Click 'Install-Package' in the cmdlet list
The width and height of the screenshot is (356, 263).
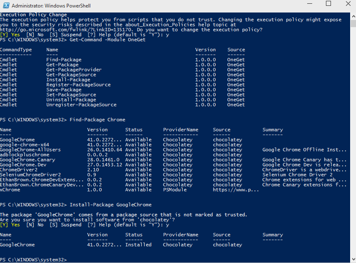click(68, 80)
